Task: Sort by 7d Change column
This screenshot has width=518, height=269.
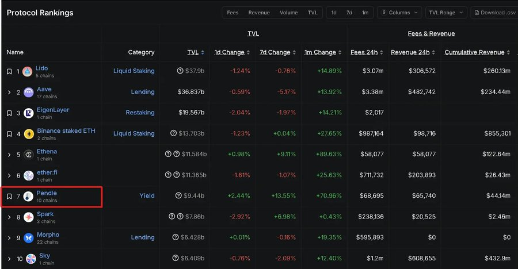Action: [294, 52]
